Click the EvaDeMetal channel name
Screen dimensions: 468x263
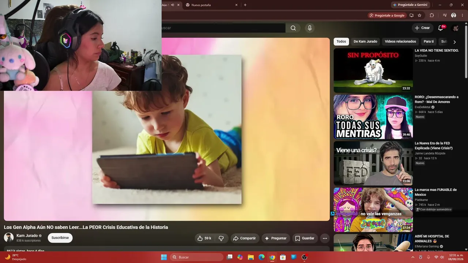pos(422,107)
